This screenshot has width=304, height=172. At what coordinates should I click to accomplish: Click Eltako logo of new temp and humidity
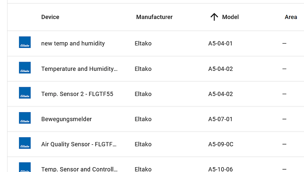pyautogui.click(x=25, y=42)
